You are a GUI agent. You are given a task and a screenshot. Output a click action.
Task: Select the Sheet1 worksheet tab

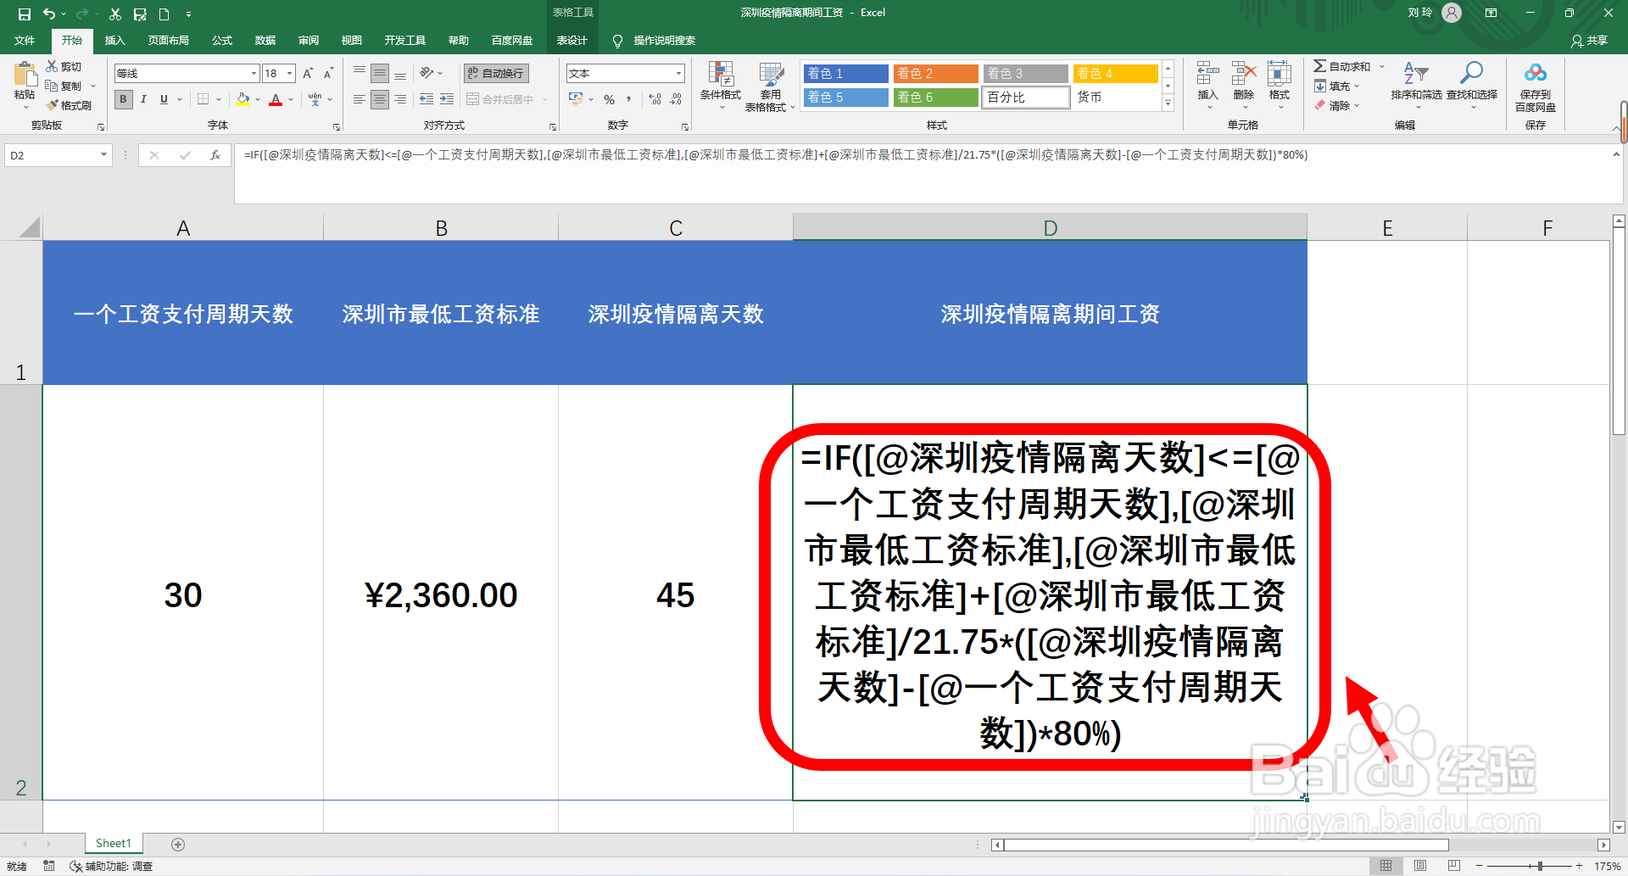click(114, 843)
